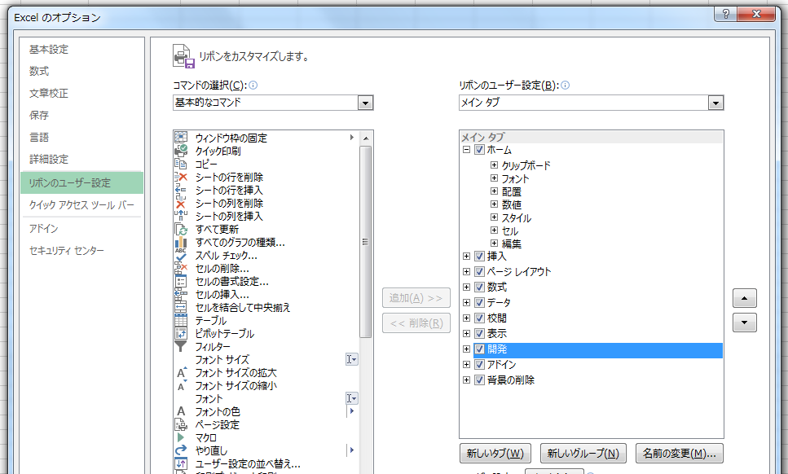Select the セルの書式設定 icon
788x474 pixels.
pyautogui.click(x=181, y=281)
